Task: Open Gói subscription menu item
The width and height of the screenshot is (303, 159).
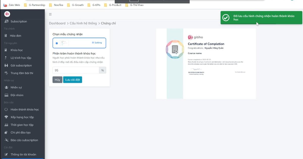Action: 21,65
